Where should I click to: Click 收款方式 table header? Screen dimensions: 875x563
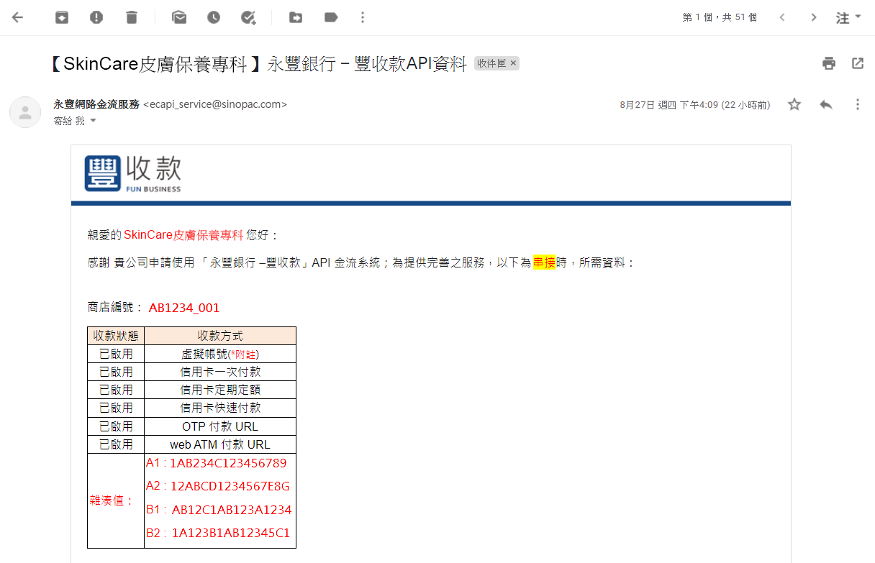220,336
